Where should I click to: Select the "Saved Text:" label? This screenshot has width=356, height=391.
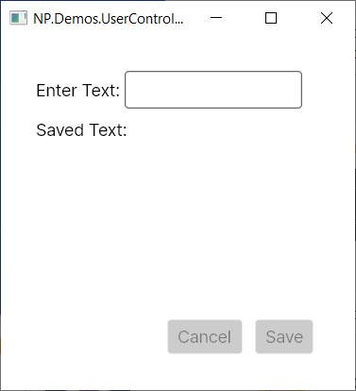click(x=81, y=129)
